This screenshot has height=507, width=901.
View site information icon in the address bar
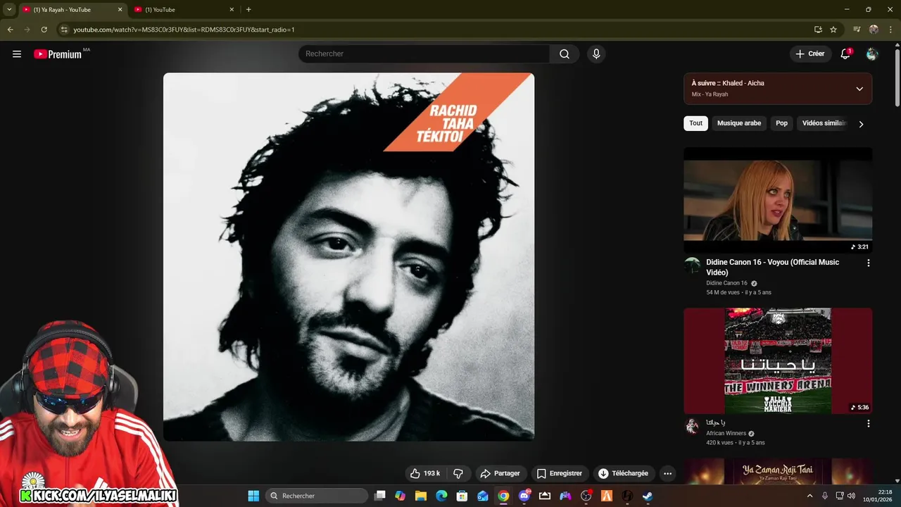64,30
